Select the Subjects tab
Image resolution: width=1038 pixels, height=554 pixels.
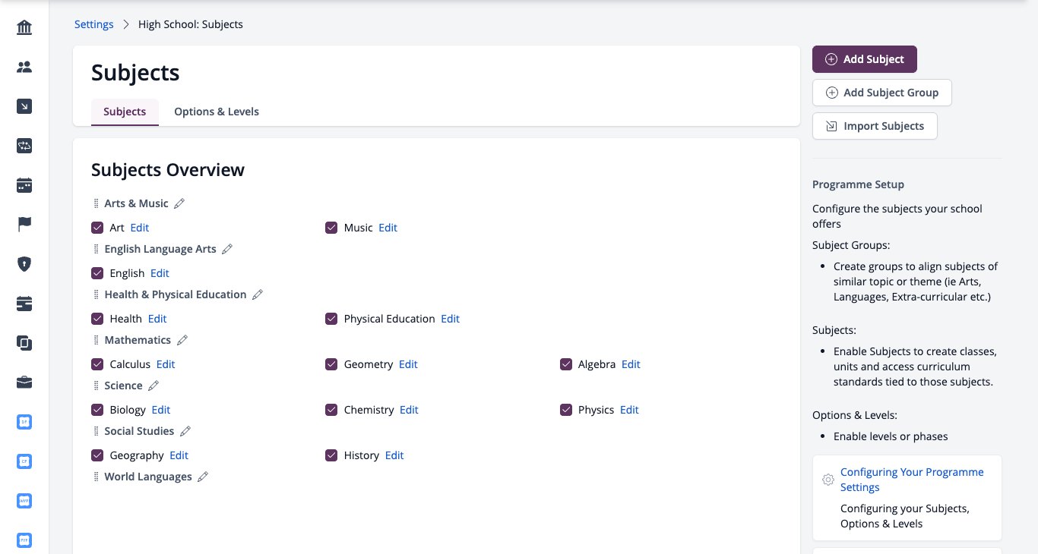pyautogui.click(x=125, y=112)
